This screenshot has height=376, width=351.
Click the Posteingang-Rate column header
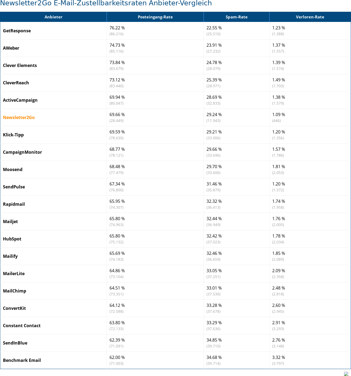[155, 17]
